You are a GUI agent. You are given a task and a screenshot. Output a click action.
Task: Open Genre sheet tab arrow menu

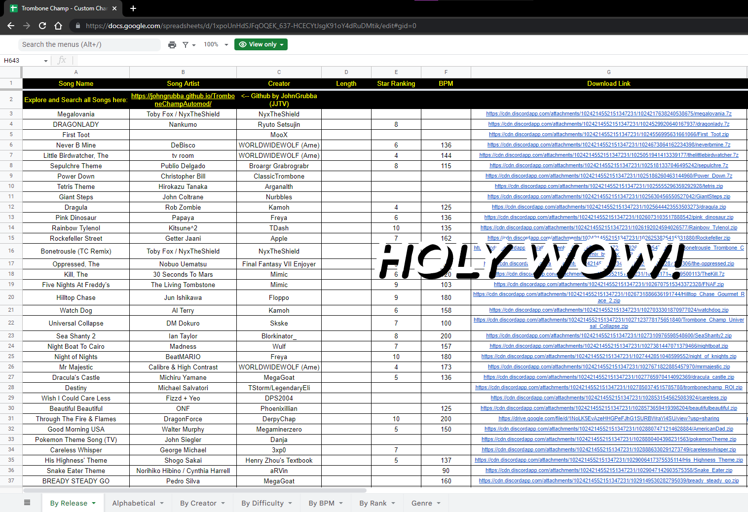click(439, 503)
